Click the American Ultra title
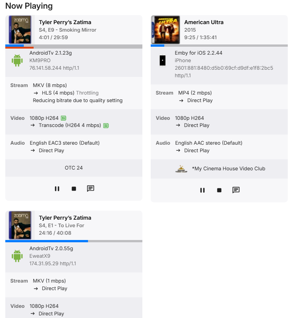The image size is (301, 318). coord(204,22)
